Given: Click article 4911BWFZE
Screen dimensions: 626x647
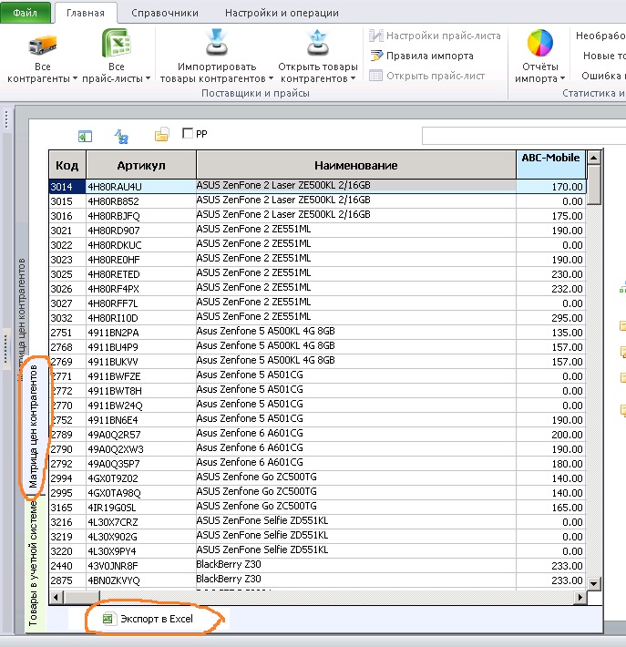Looking at the screenshot, I should pos(141,376).
